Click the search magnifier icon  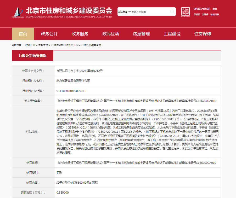[x=172, y=11]
